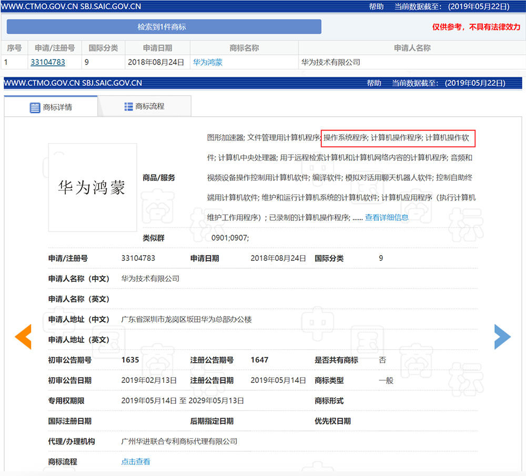
Task: Click the 检索到1件商标 blue bar
Action: click(x=164, y=27)
